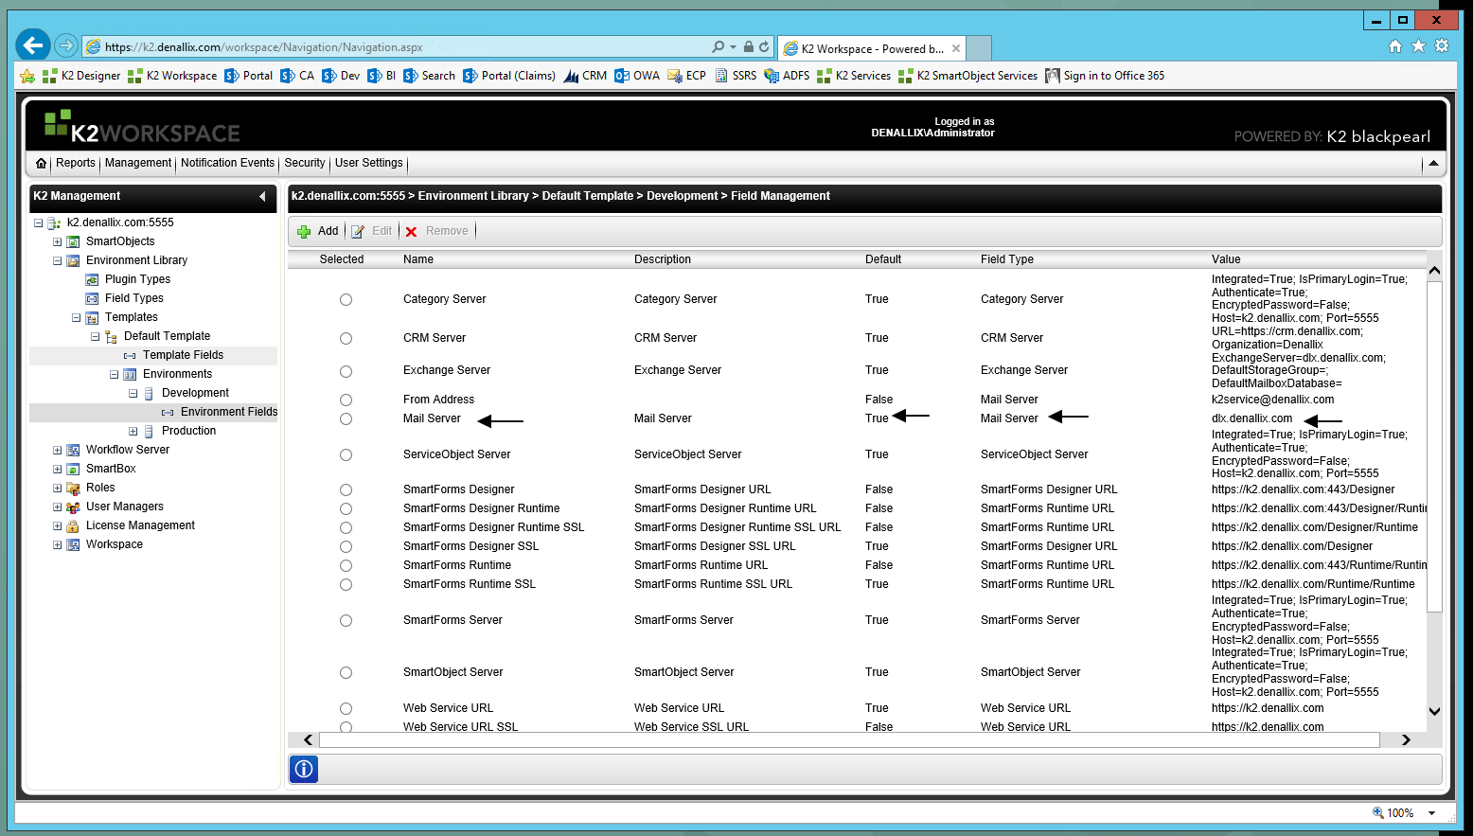Image resolution: width=1473 pixels, height=836 pixels.
Task: Select the SmartForms Server radio button
Action: pos(346,620)
